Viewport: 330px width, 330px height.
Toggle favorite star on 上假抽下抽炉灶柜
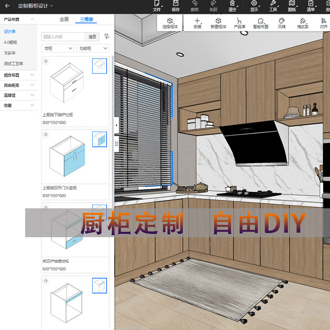tap(46, 61)
